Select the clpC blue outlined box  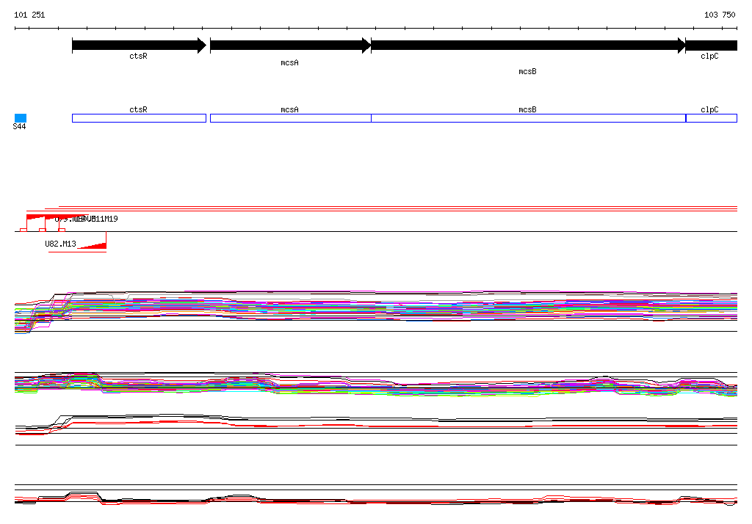point(712,118)
